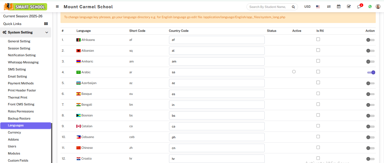Screen dimensions: 384x163
Task: Select the Active radio button for Arabic
Action: (x=294, y=72)
